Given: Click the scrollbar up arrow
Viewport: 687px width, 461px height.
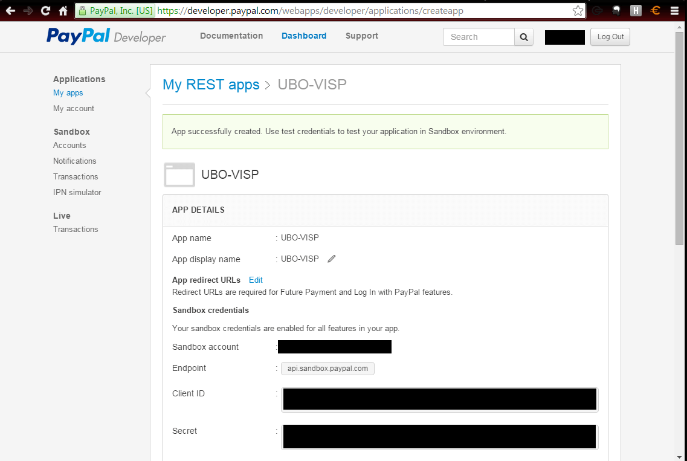Looking at the screenshot, I should 679,27.
